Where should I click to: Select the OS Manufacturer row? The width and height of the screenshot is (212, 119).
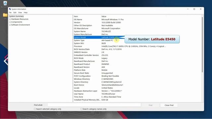point(137,28)
